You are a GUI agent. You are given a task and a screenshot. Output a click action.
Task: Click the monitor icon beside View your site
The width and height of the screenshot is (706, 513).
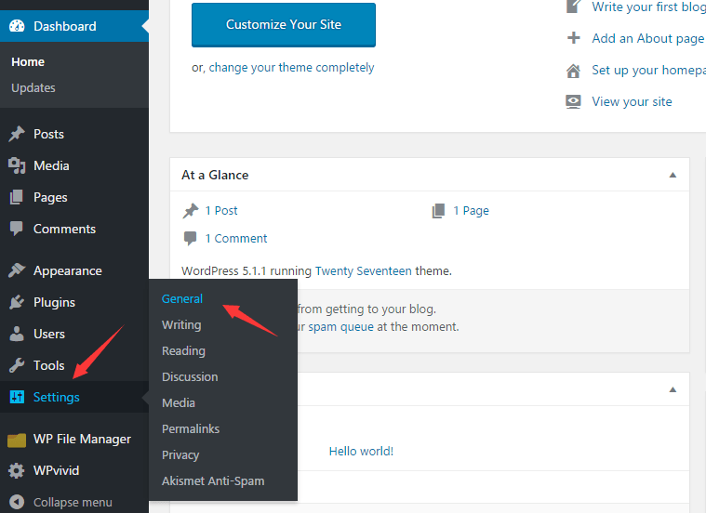[x=573, y=101]
